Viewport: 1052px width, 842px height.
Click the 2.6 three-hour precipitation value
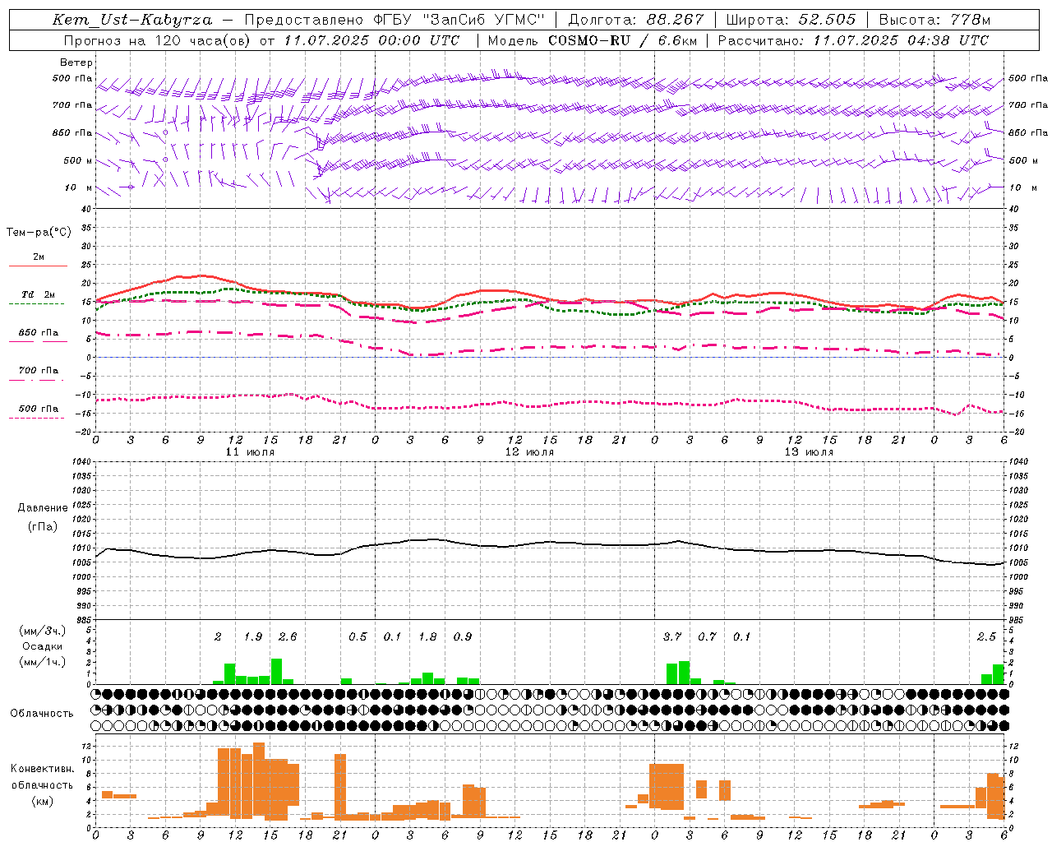288,637
